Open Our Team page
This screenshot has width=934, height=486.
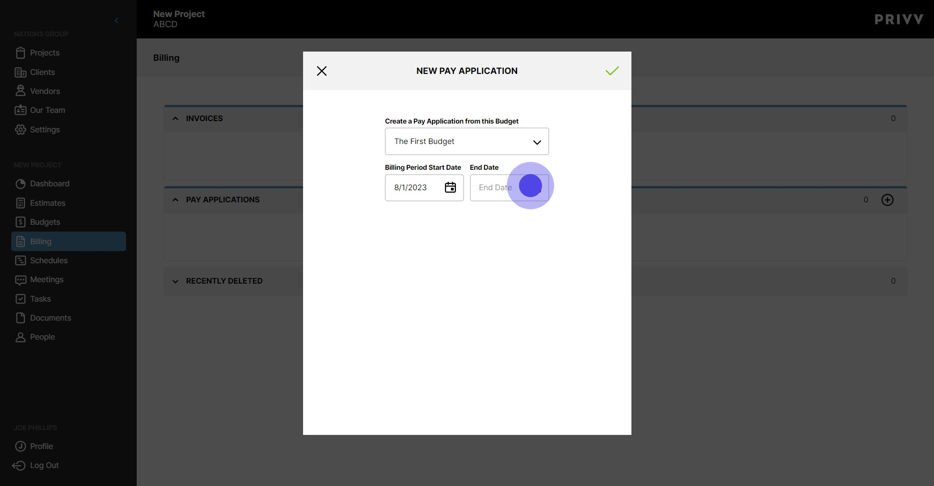(x=47, y=110)
